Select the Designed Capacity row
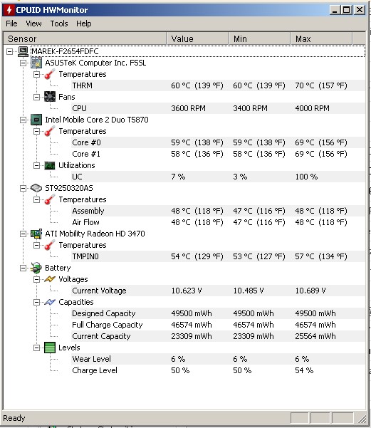 (218, 313)
